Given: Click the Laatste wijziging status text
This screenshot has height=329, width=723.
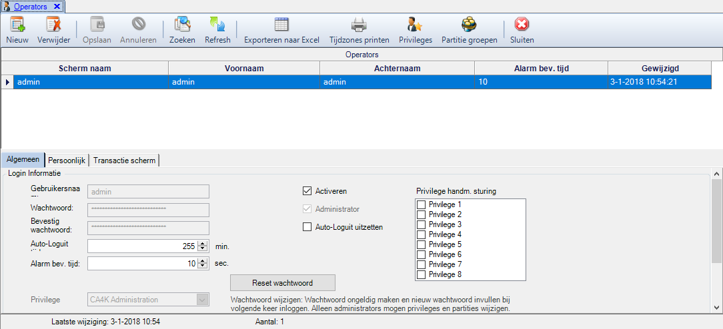Looking at the screenshot, I should coord(105,322).
